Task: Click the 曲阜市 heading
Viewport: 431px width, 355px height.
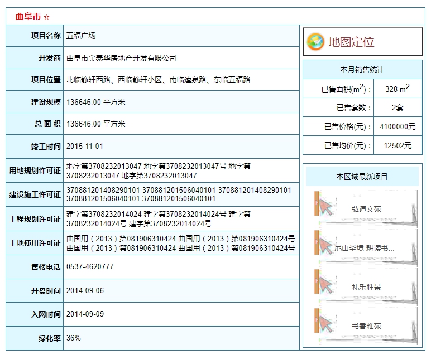Action: 28,17
